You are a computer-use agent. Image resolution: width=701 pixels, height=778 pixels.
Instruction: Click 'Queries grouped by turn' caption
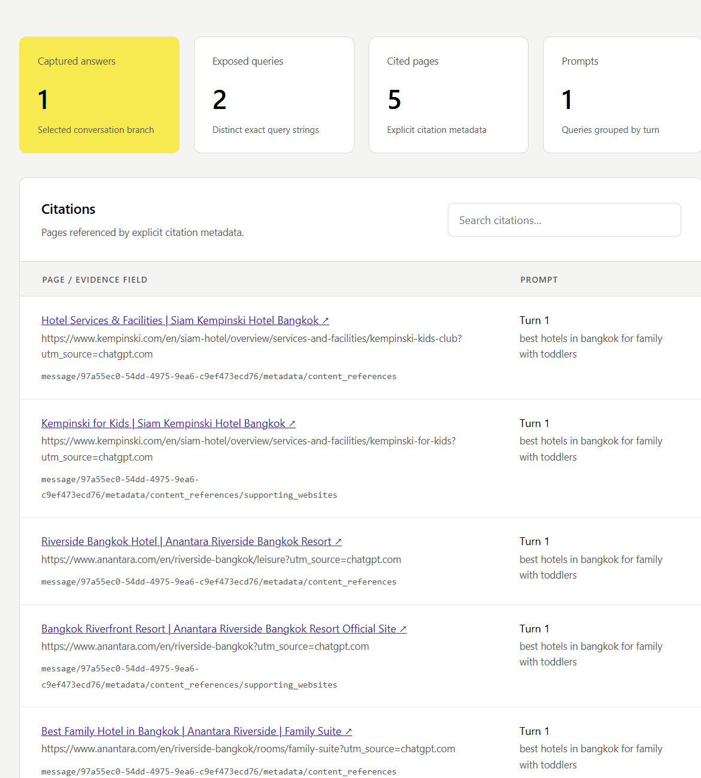click(610, 130)
